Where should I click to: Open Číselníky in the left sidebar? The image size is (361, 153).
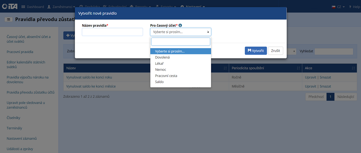click(x=14, y=118)
